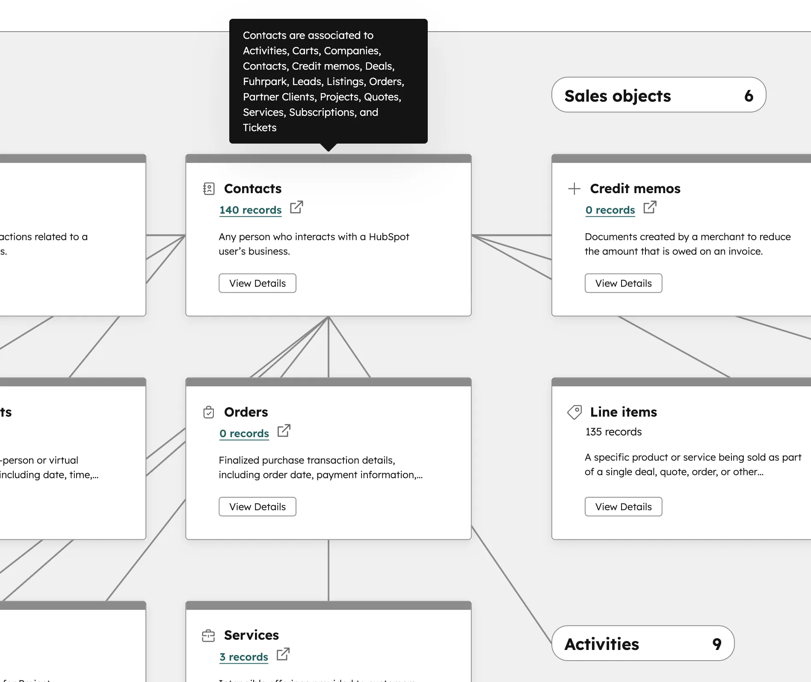
Task: Open Orders records via its external link icon
Action: pos(284,431)
